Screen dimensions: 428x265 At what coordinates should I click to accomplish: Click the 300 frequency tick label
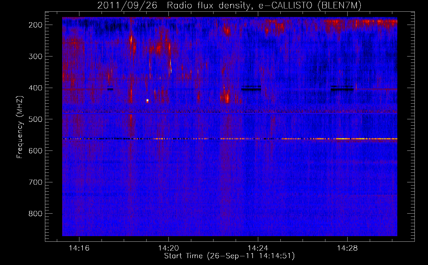pyautogui.click(x=35, y=56)
